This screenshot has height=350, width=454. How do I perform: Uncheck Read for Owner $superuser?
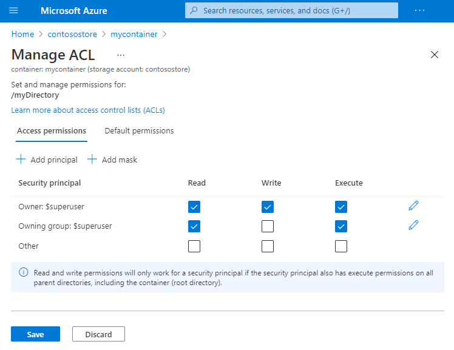tap(194, 207)
